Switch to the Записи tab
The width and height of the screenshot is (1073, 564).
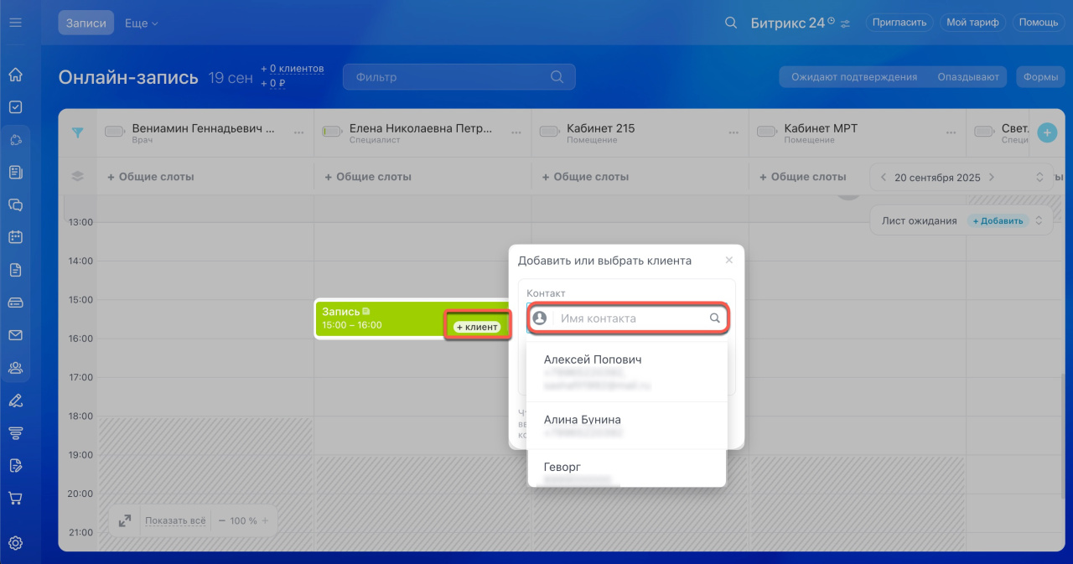86,23
